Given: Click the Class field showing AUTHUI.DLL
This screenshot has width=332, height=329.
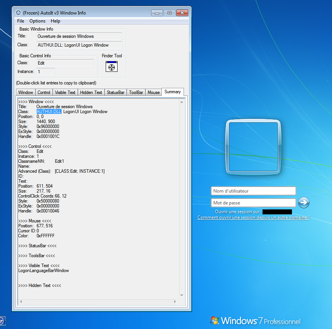Looking at the screenshot, I should (x=79, y=45).
